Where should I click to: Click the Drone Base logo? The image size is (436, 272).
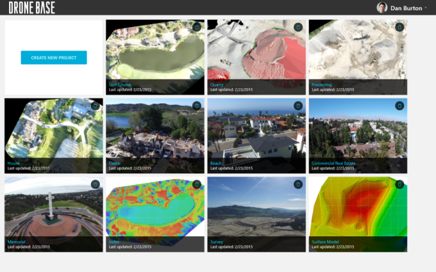pos(31,8)
